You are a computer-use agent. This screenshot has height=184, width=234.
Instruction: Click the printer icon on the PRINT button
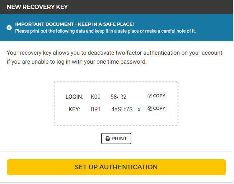108,139
